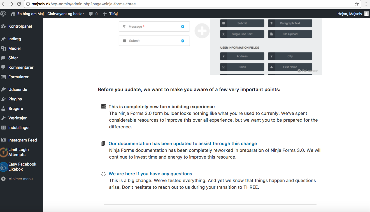This screenshot has width=370, height=212.
Task: Select the Single Line Text field button
Action: [242, 34]
